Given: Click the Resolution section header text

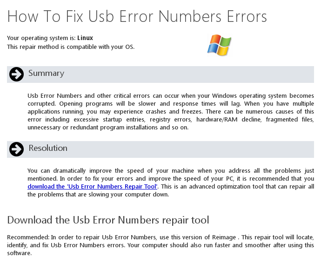Looking at the screenshot, I should (48, 148).
